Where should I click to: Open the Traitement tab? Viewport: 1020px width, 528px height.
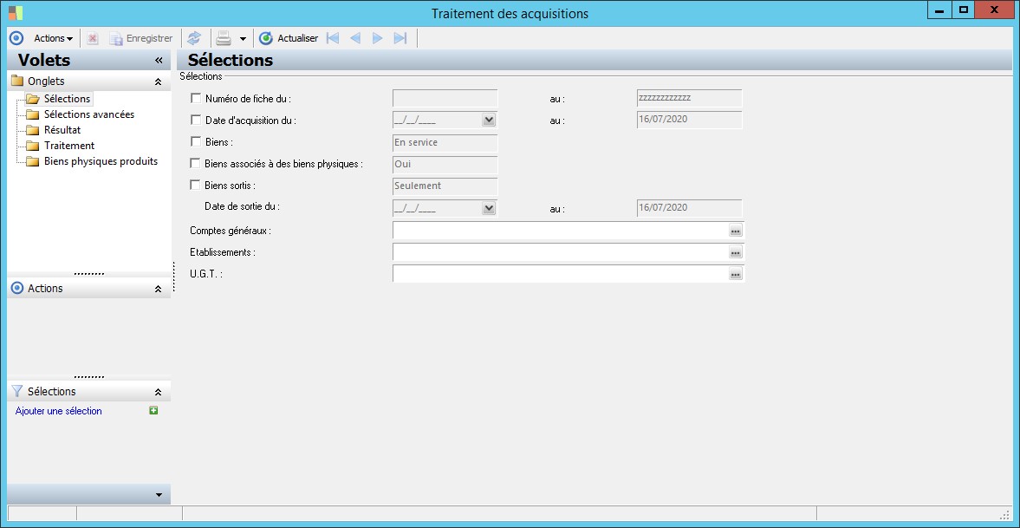click(x=69, y=146)
